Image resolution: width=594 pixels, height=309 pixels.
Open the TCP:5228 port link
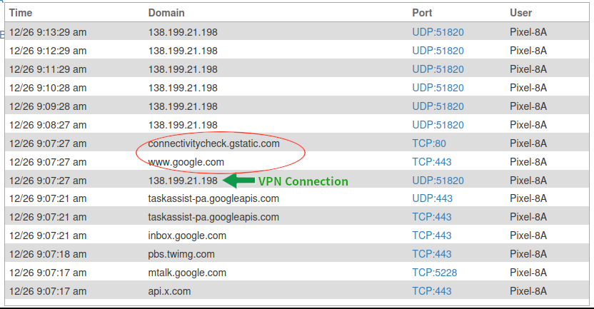[434, 273]
